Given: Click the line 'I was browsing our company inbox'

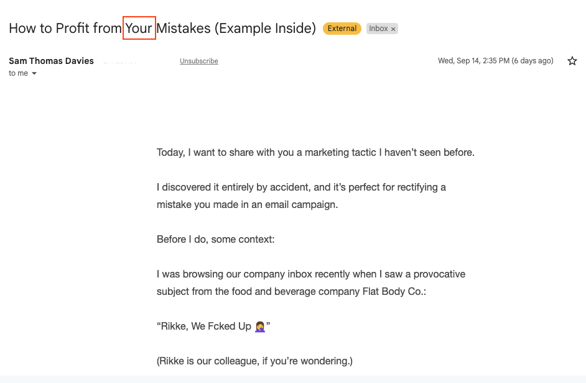Looking at the screenshot, I should 311,274.
